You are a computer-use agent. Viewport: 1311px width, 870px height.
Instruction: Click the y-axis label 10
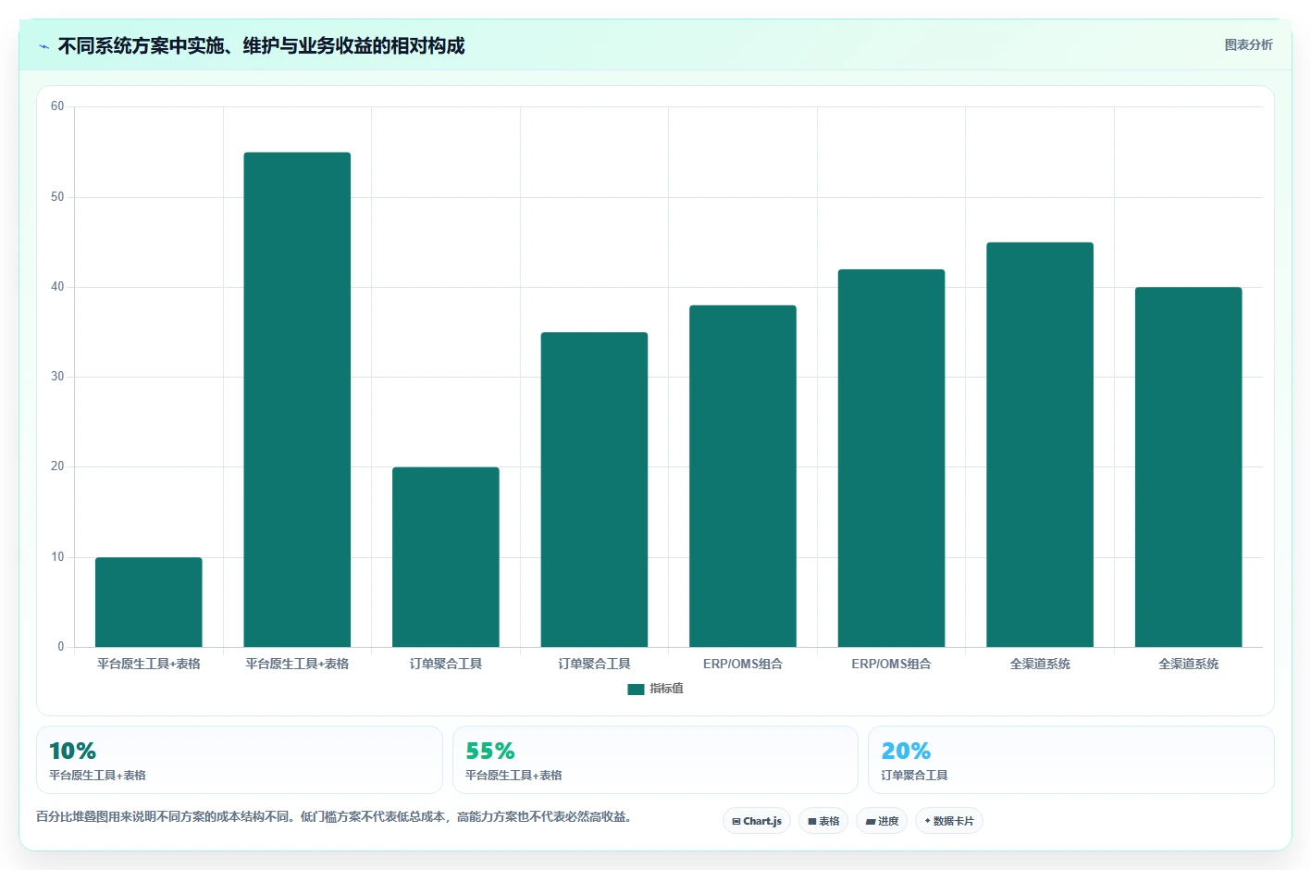coord(57,557)
